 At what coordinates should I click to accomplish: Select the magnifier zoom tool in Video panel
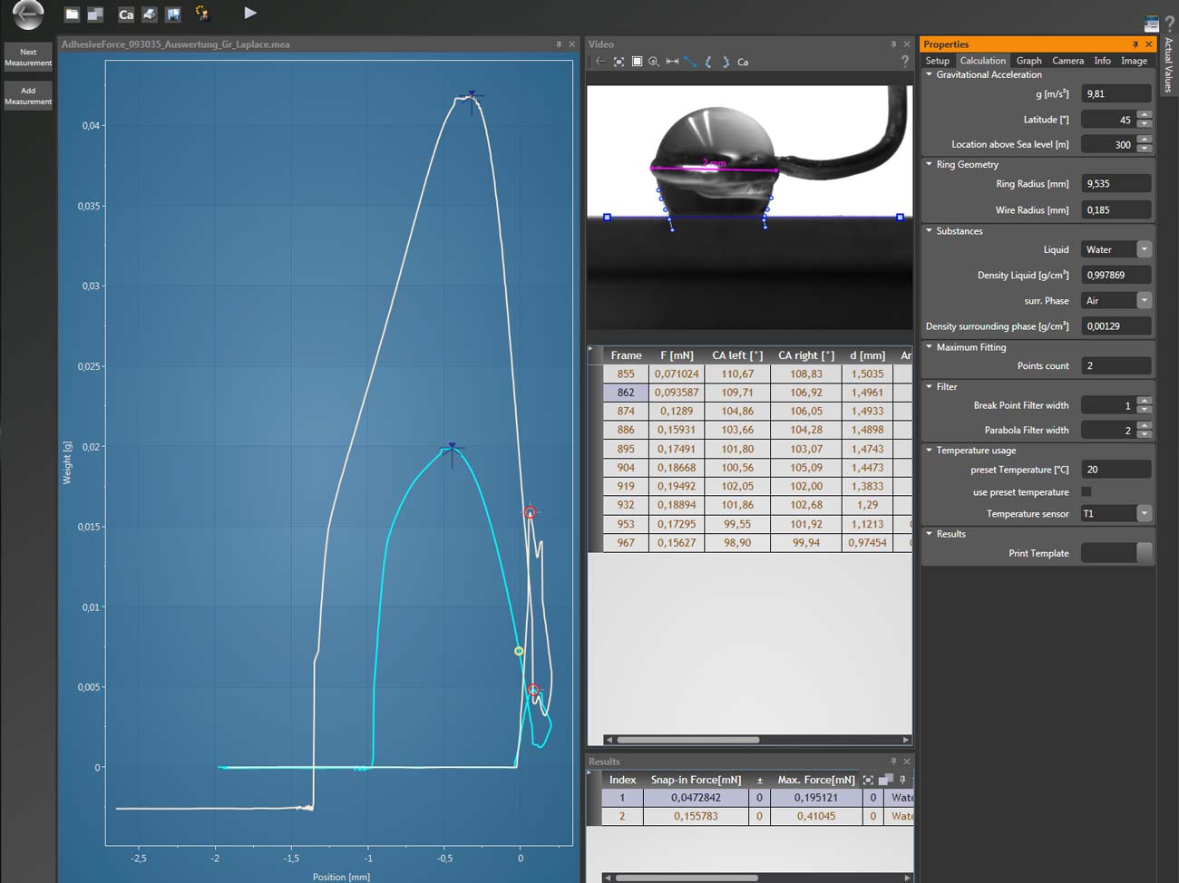point(654,62)
